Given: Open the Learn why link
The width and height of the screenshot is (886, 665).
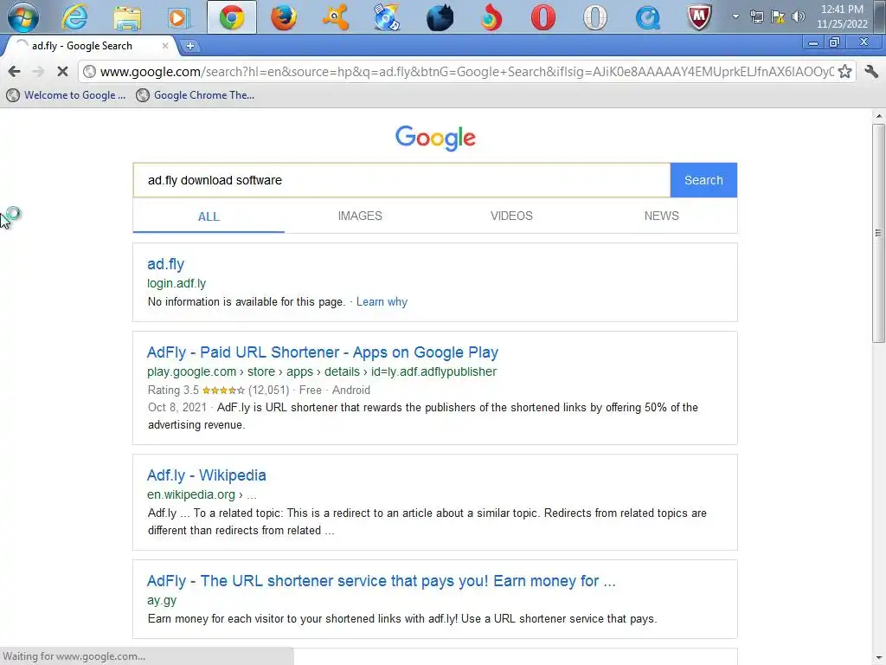Looking at the screenshot, I should [x=382, y=302].
